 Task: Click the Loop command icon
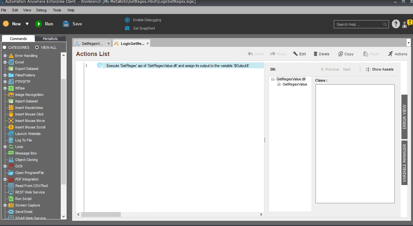point(11,147)
